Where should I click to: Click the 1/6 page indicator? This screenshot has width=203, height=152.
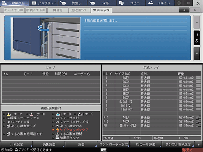tap(197, 38)
